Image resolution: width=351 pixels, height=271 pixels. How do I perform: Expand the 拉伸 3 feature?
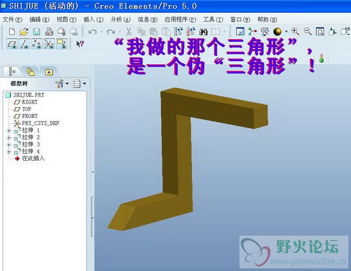point(9,144)
